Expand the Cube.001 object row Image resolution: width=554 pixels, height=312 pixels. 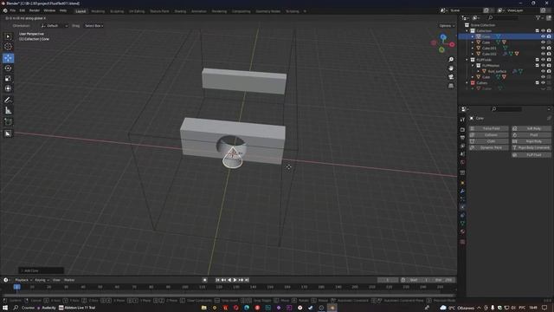[x=473, y=49]
